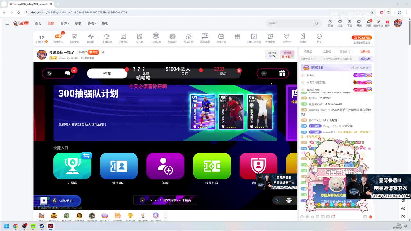Click the streamer avatar beside the title
411x231 pixels.
click(x=42, y=55)
